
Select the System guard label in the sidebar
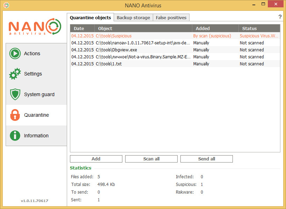[x=39, y=94]
